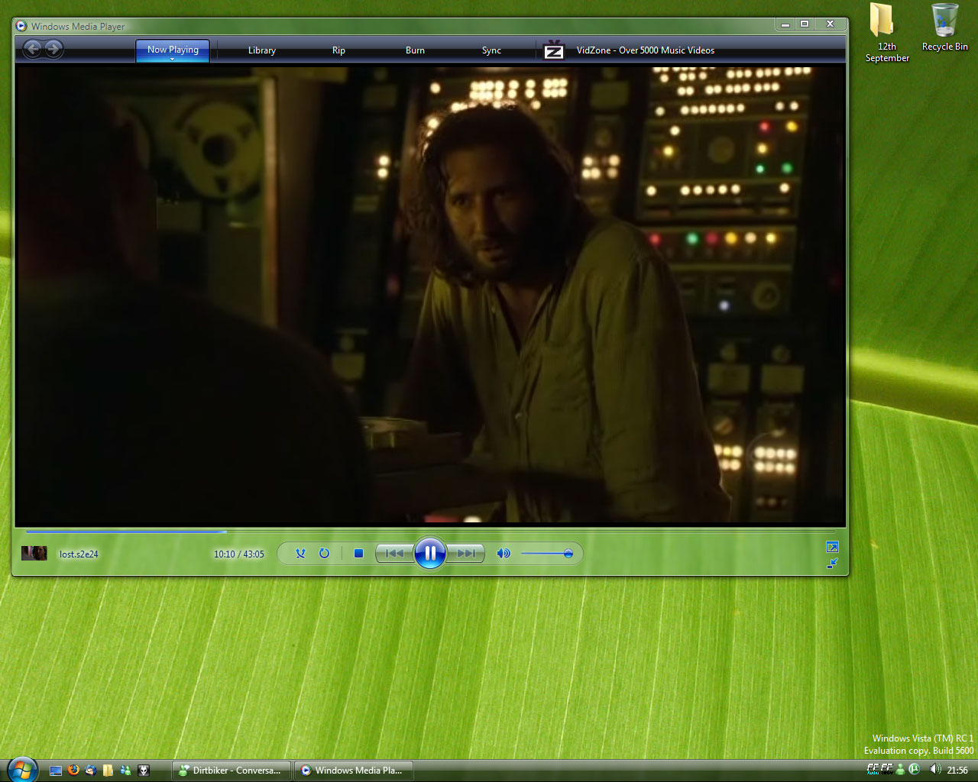Launch the alien-head app from Quick Launch
Screen dimensions: 978x782
(143, 771)
